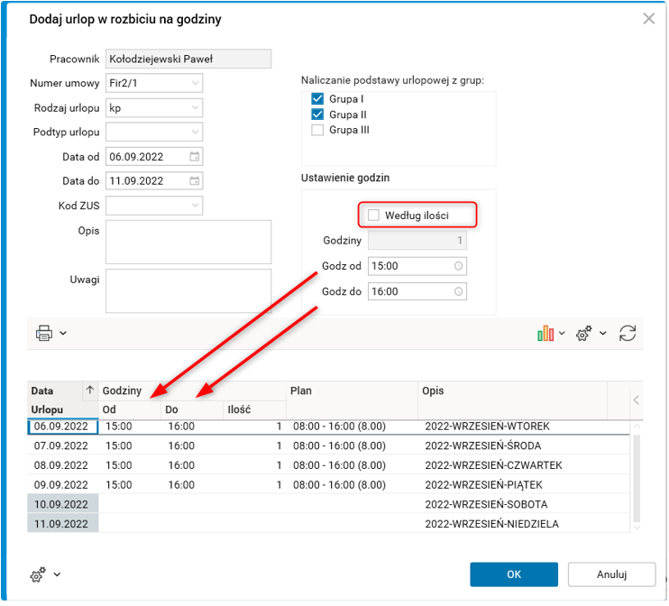Tick the Według ilości checkbox
The width and height of the screenshot is (669, 606).
pos(373,216)
